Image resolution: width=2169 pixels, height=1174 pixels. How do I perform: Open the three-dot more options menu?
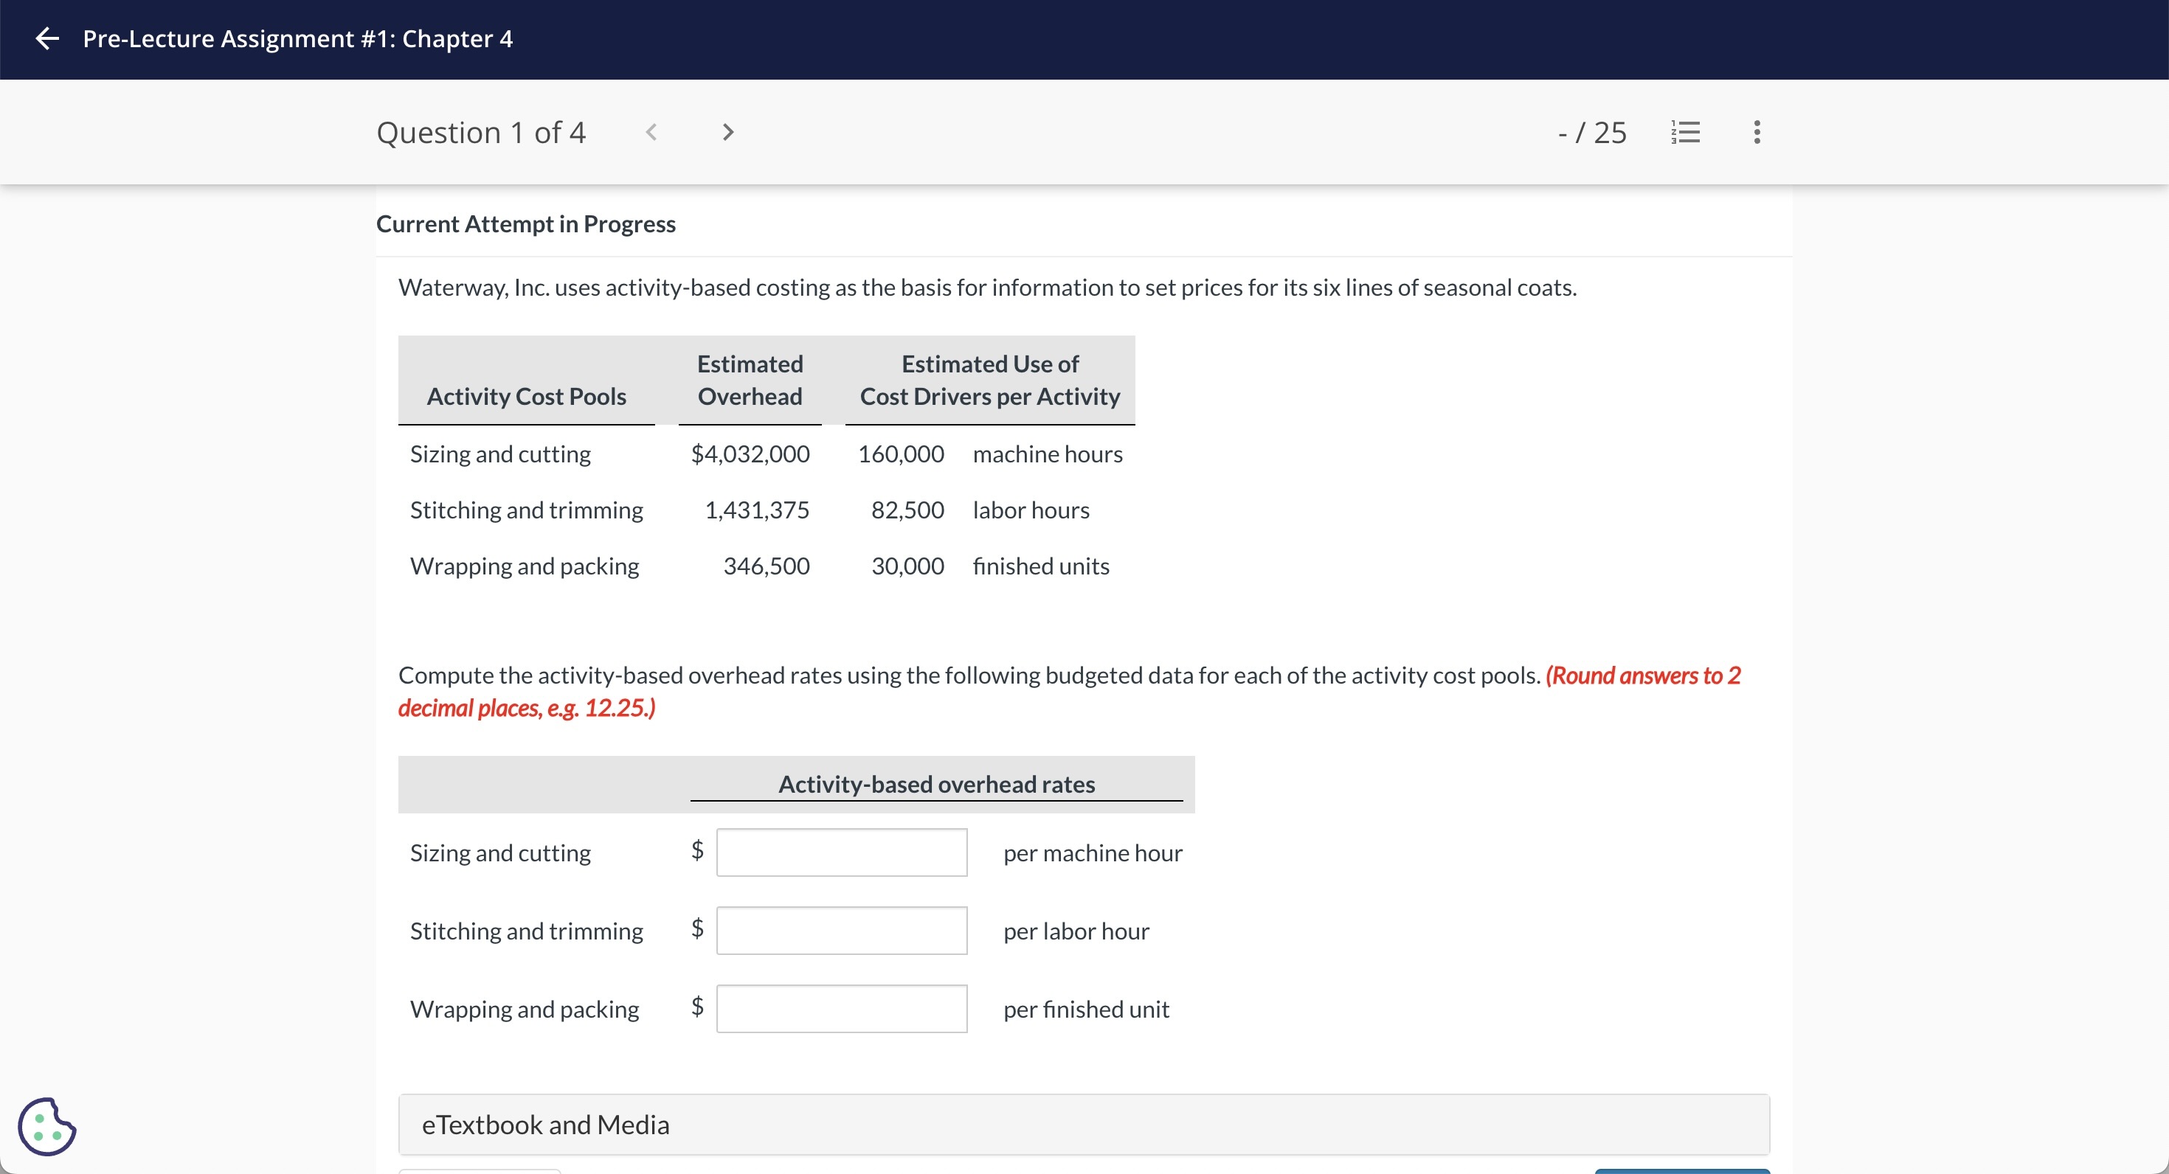pyautogui.click(x=1757, y=132)
